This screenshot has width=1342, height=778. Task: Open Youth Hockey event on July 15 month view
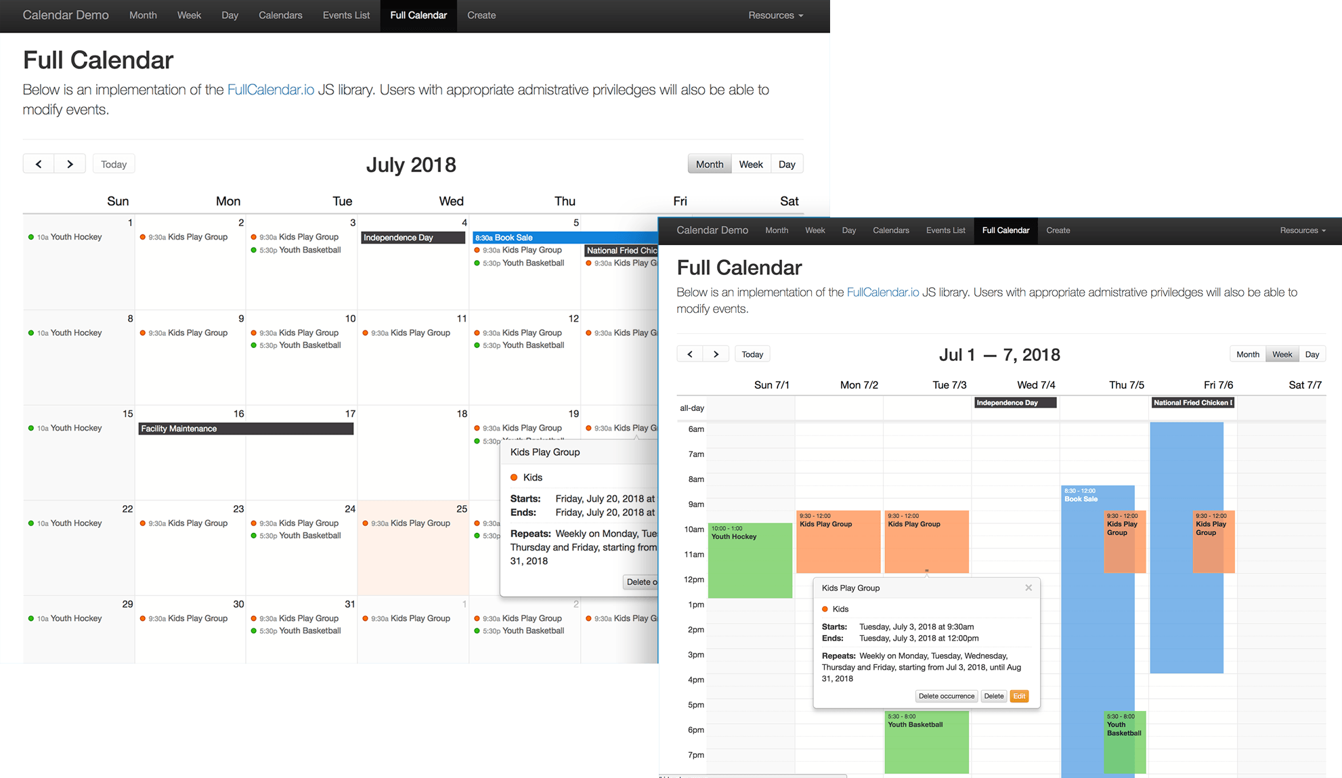point(66,428)
